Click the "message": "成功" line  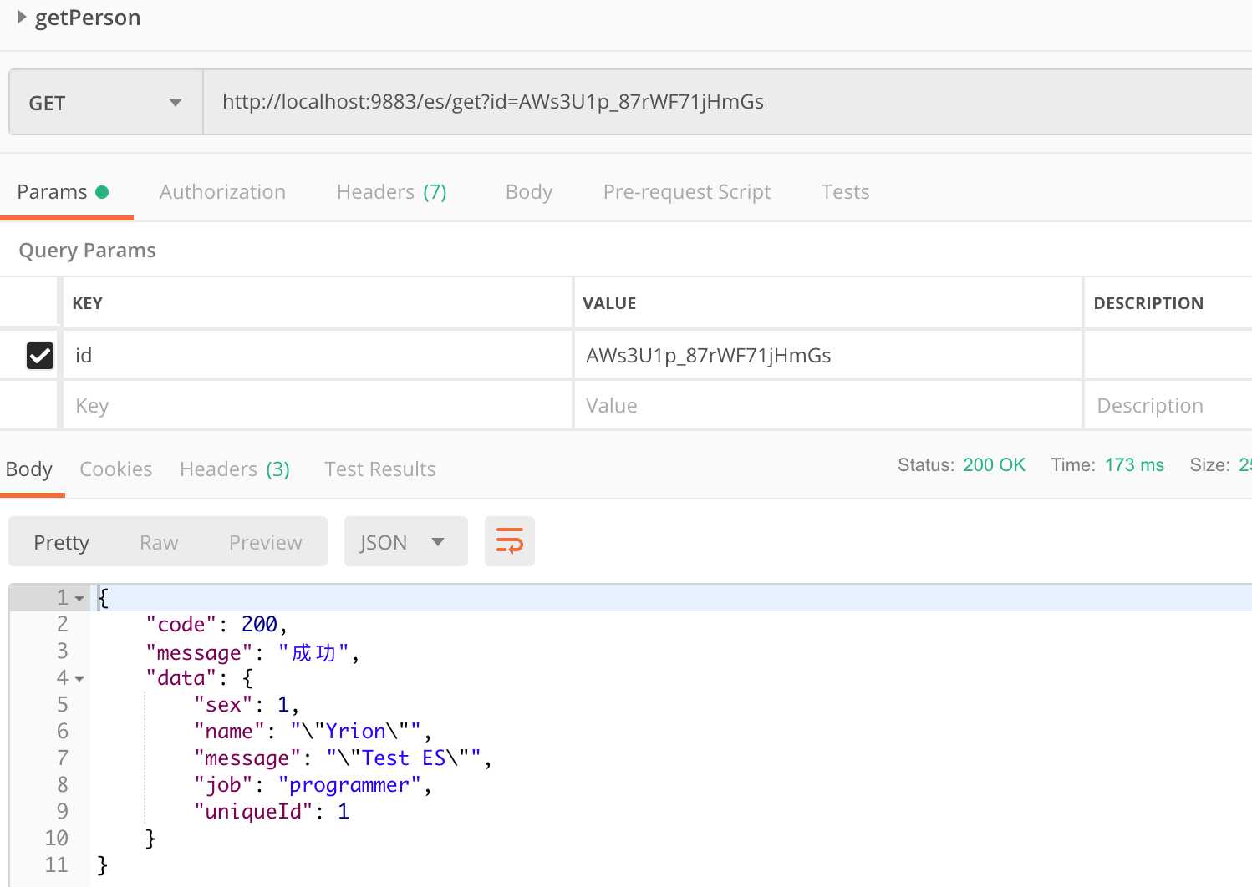click(253, 652)
